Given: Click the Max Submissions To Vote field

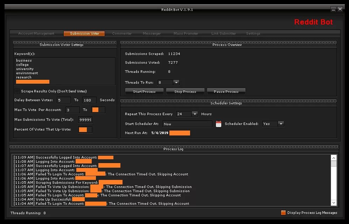Looking at the screenshot, I should [85, 120].
